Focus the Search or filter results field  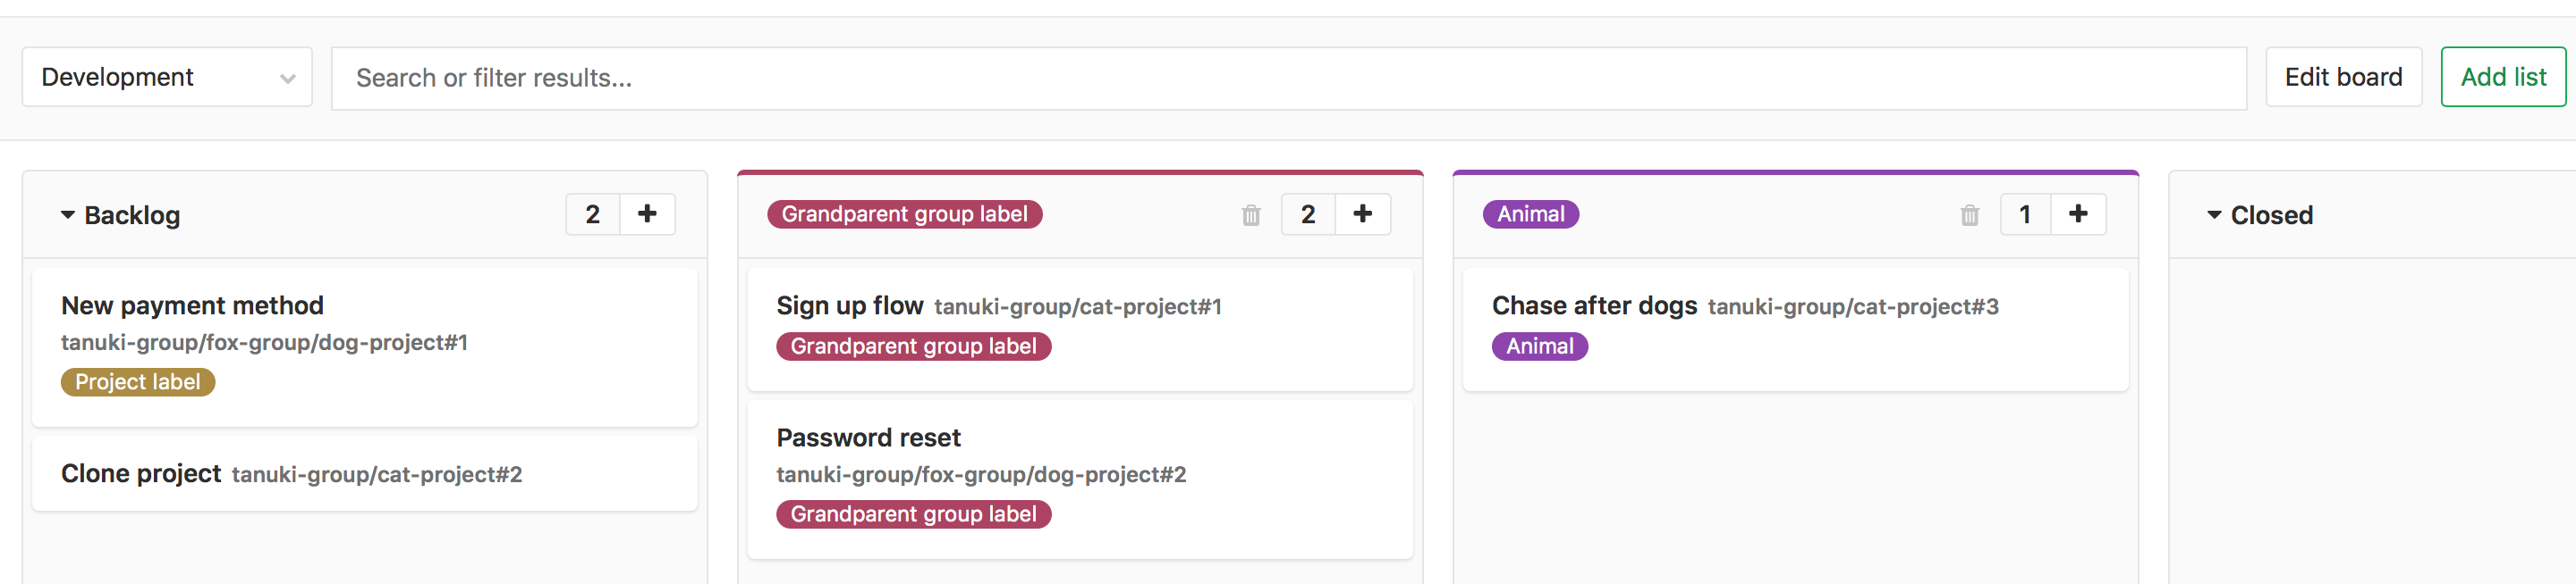[1288, 78]
